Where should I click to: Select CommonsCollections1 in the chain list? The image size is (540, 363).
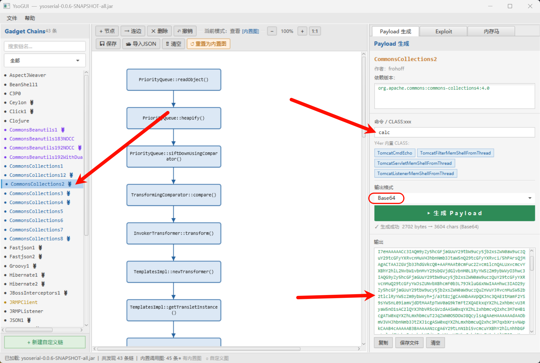pos(36,166)
